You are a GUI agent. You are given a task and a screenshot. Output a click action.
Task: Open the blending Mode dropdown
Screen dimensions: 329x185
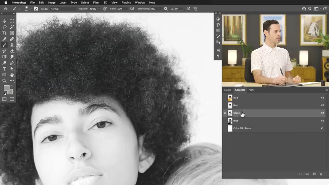coord(63,9)
